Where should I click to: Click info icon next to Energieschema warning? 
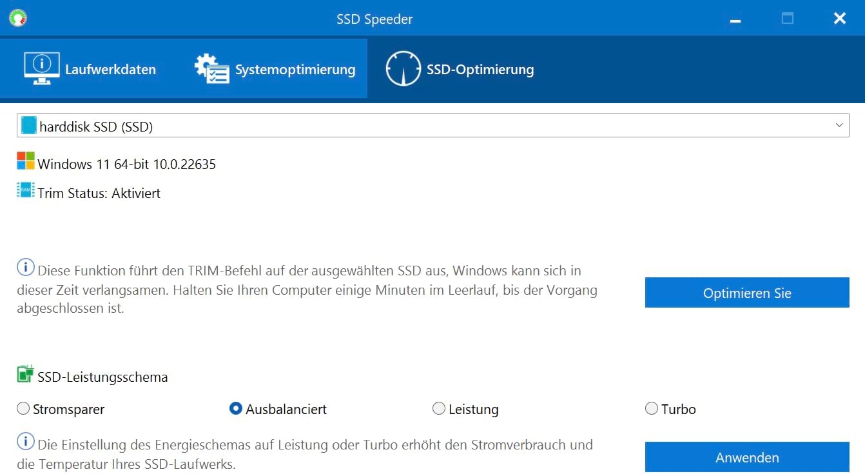pyautogui.click(x=26, y=442)
